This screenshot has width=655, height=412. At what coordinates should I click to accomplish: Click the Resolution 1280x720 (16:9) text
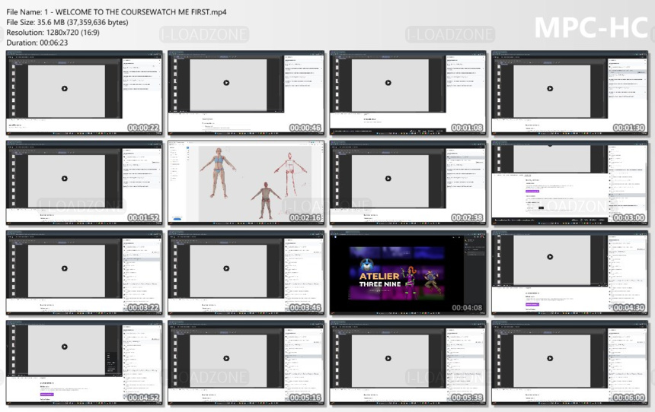53,33
